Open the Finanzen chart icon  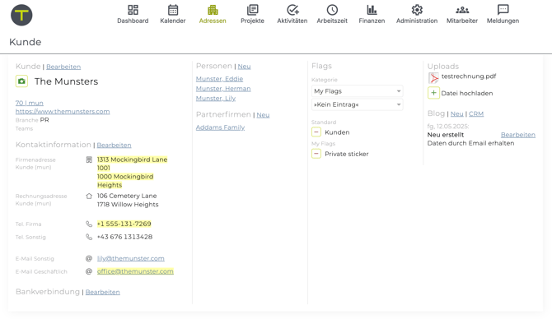(372, 10)
